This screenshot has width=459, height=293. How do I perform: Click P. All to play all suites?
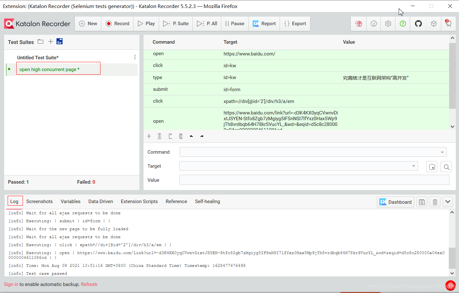[207, 24]
